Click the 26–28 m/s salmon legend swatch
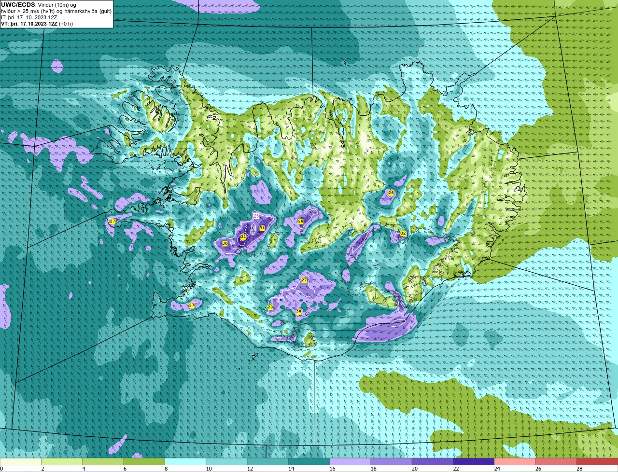The image size is (618, 472). (x=556, y=462)
